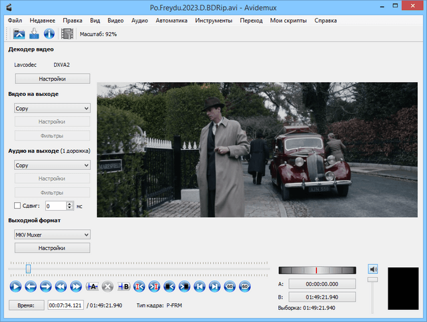427x322 pixels.
Task: Delete selection with the X icon
Action: (108, 287)
